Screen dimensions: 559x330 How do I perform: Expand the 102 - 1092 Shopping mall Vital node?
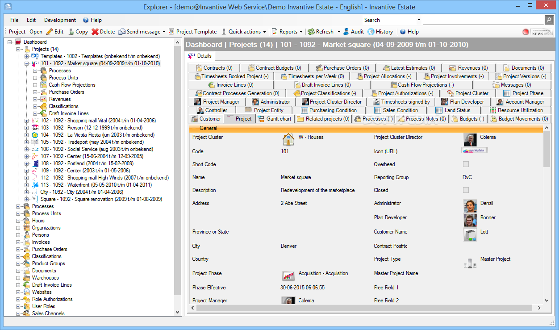click(x=27, y=121)
